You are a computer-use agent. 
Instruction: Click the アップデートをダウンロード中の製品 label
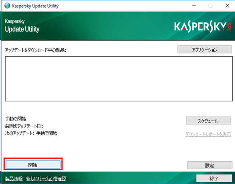(x=36, y=50)
